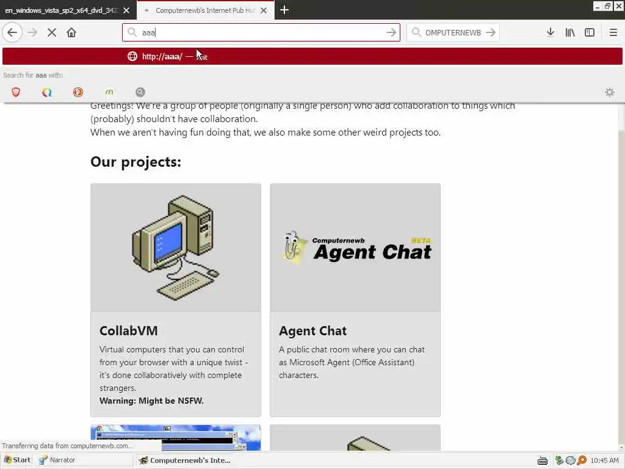Select the http://aaa/ suggestion
This screenshot has width=625, height=469.
(312, 56)
